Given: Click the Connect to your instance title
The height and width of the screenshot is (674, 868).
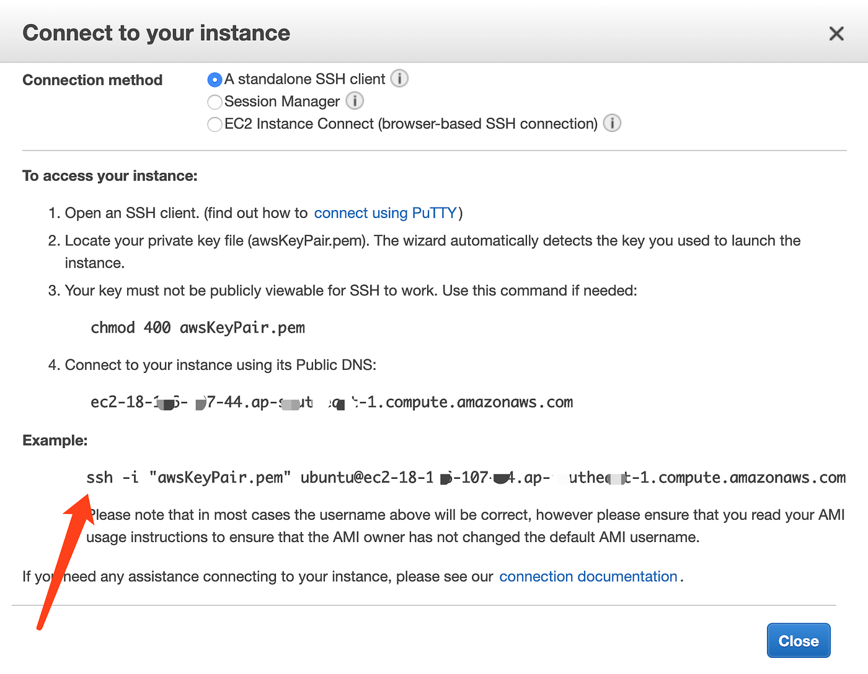Looking at the screenshot, I should 156,32.
